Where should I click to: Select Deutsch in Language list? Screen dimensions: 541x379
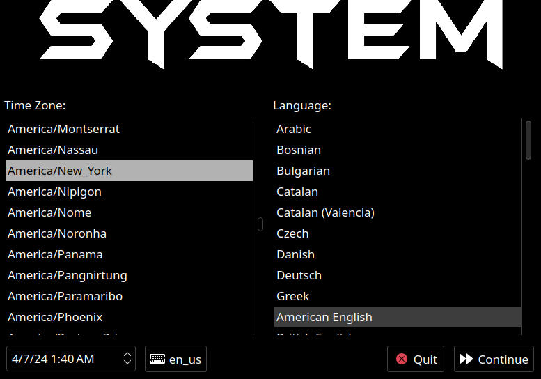(299, 275)
